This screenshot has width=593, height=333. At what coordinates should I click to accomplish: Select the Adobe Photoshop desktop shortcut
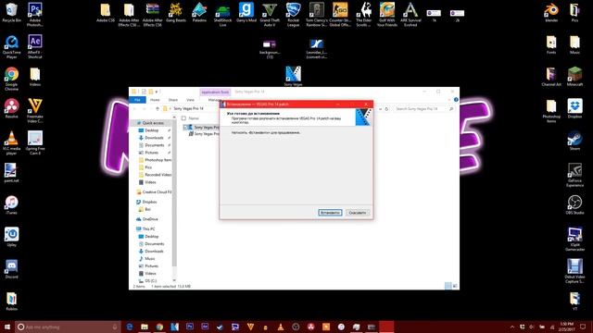click(x=35, y=15)
